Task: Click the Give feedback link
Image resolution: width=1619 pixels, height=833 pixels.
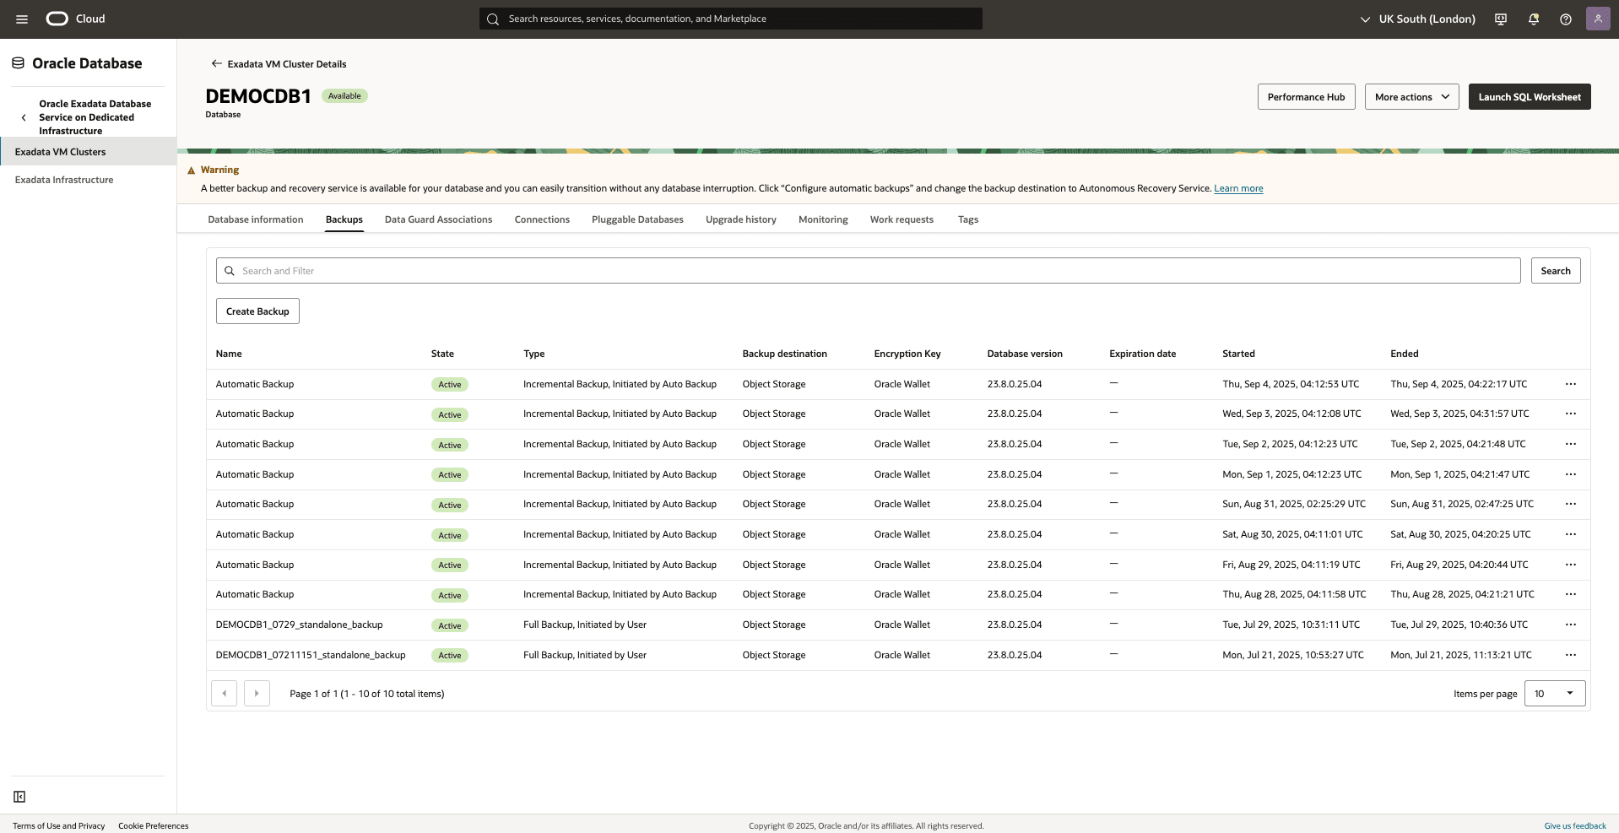Action: [x=1574, y=825]
